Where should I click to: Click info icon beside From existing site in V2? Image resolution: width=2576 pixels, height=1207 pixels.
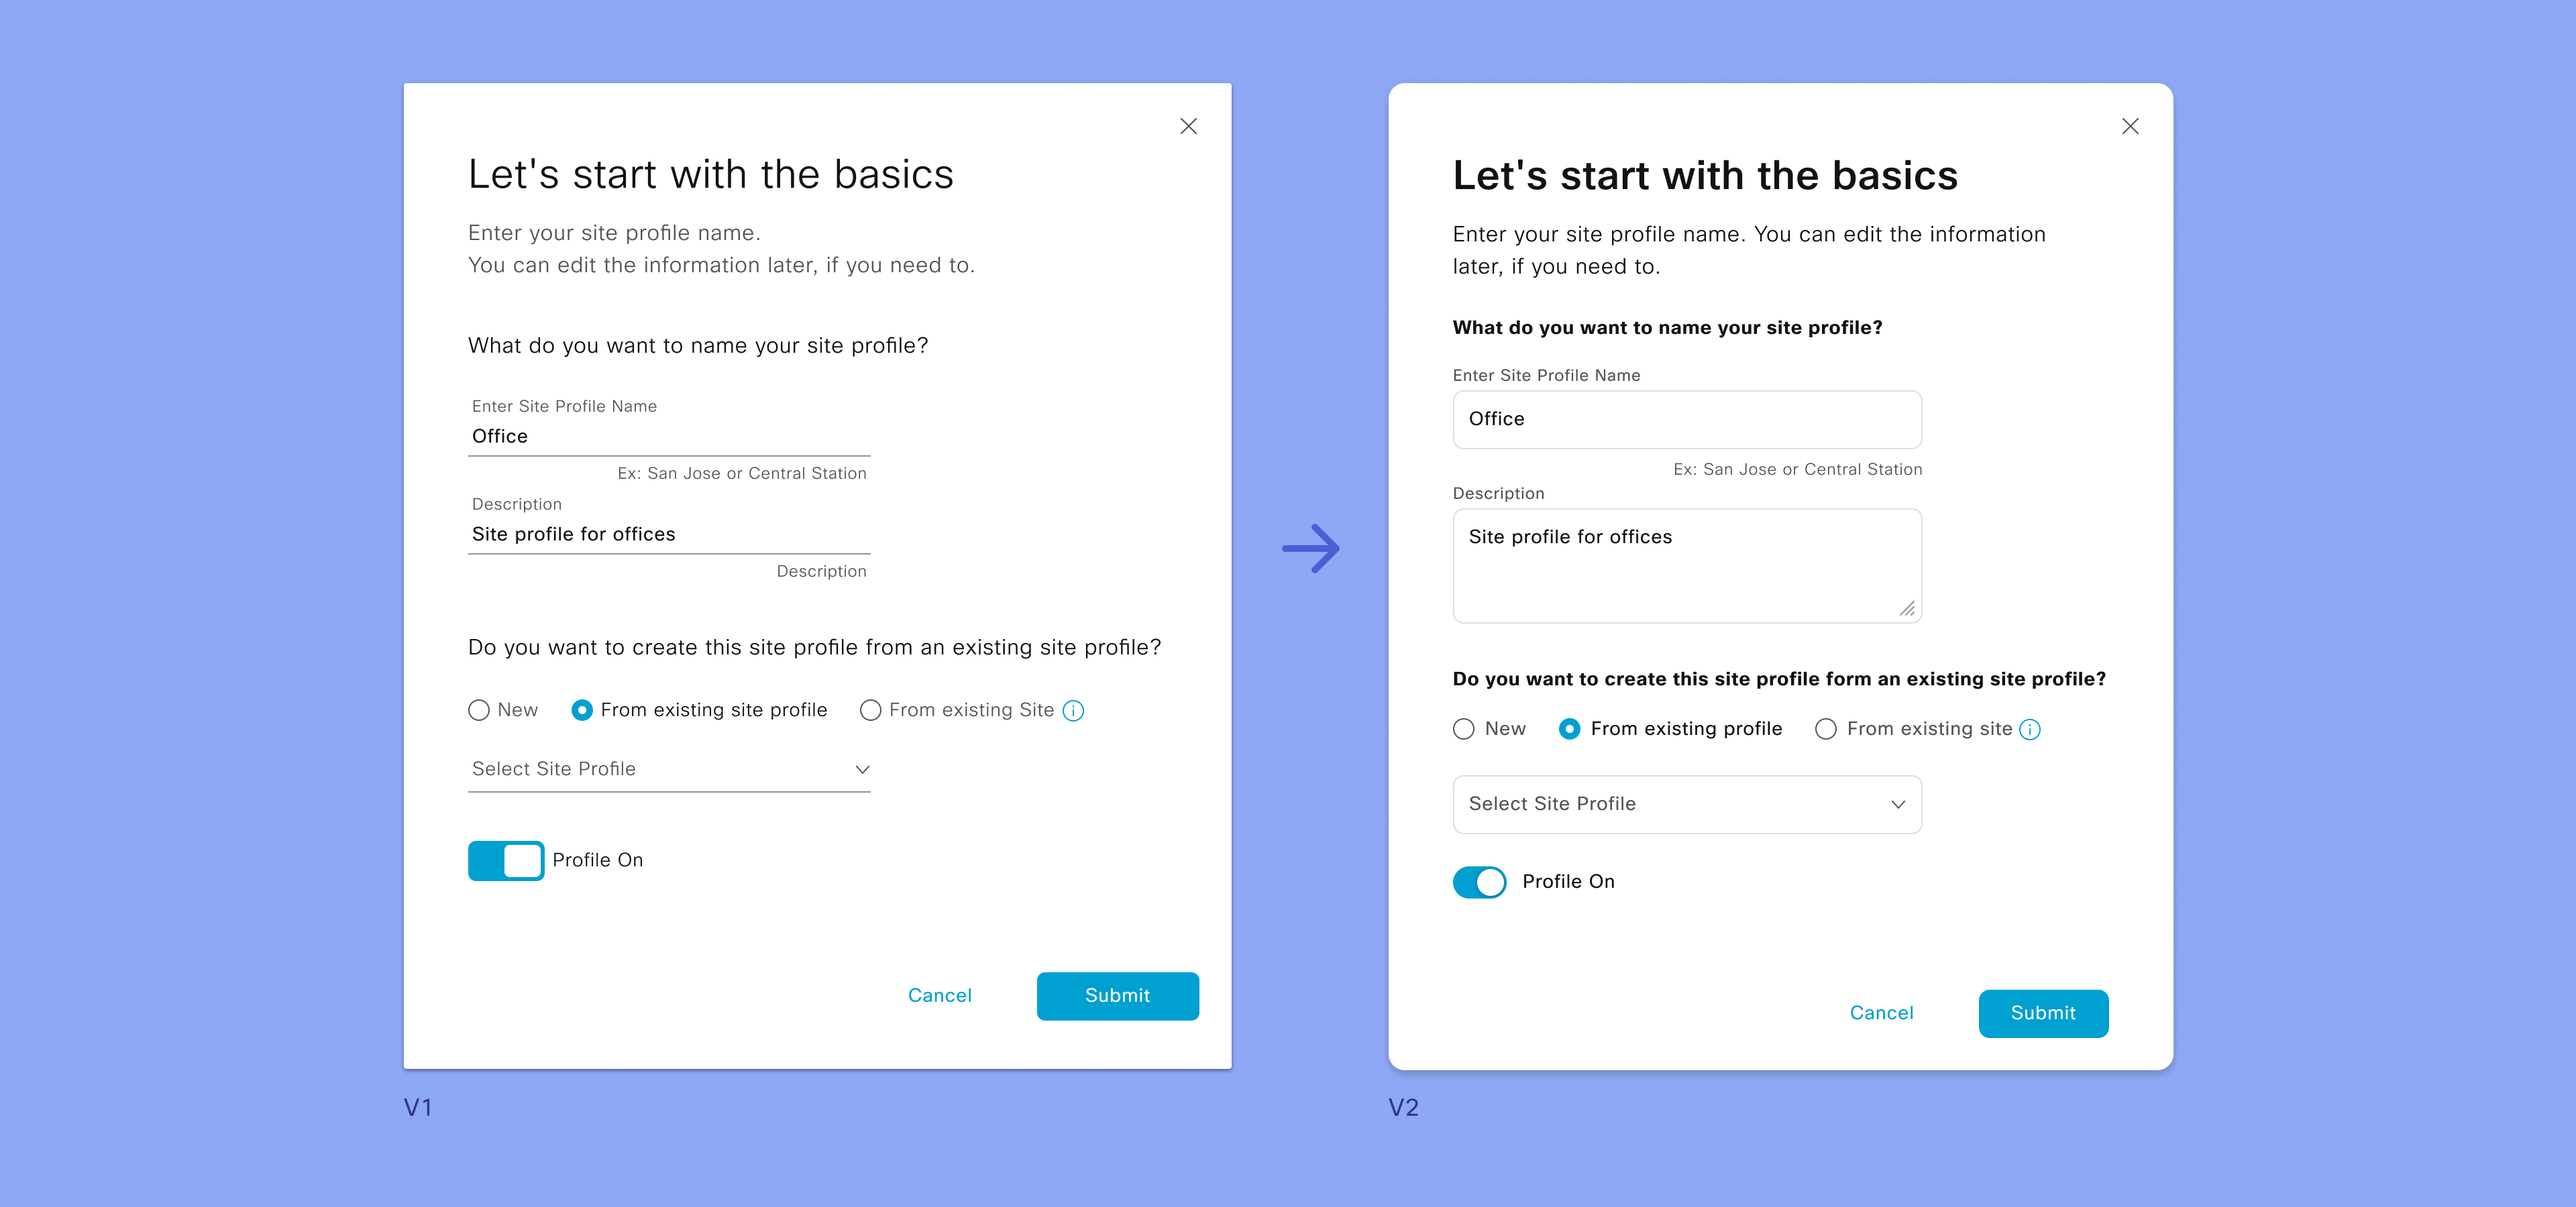[x=2030, y=730]
